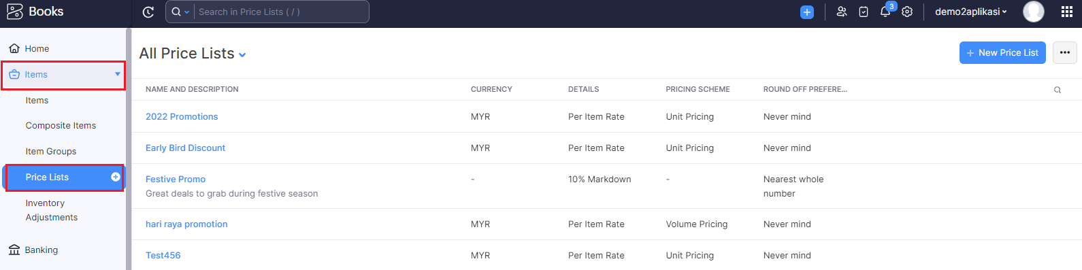The image size is (1082, 270).
Task: Open the notifications bell icon
Action: pyautogui.click(x=885, y=12)
